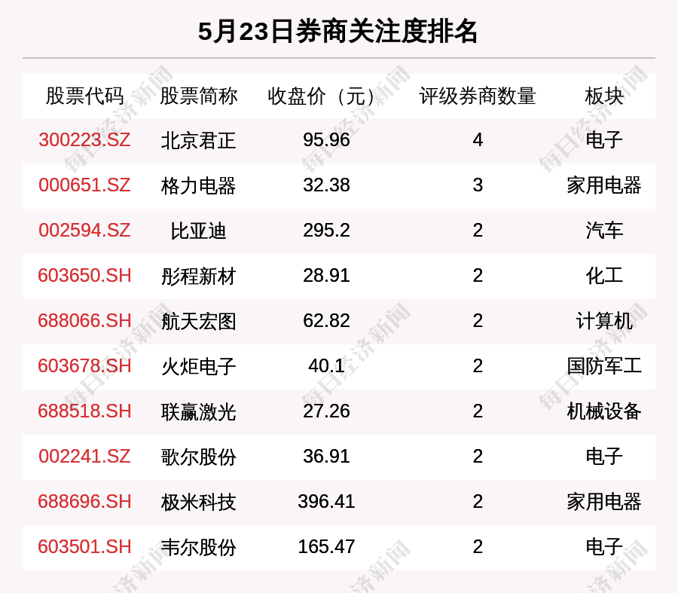Screen dimensions: 678x593
Task: Click broker count 4 for 北京君正
Action: [478, 140]
